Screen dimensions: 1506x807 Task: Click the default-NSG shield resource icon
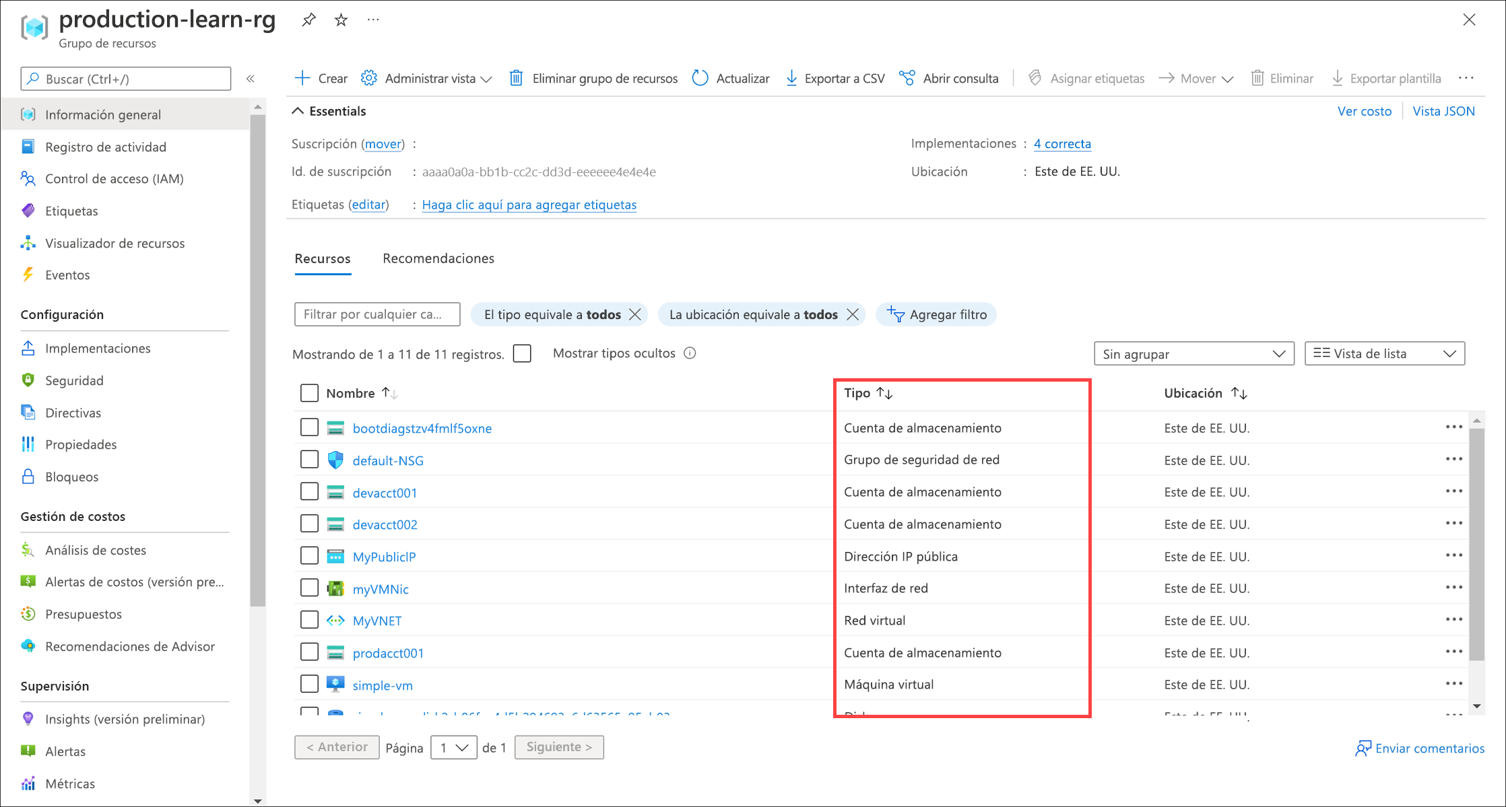[335, 460]
